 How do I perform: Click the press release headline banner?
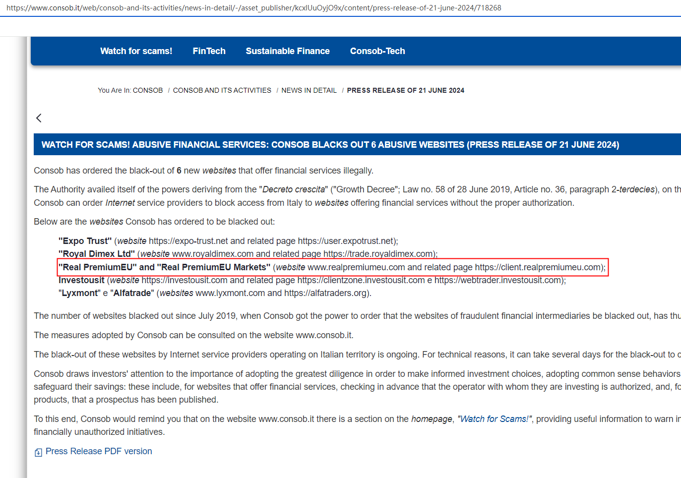357,145
